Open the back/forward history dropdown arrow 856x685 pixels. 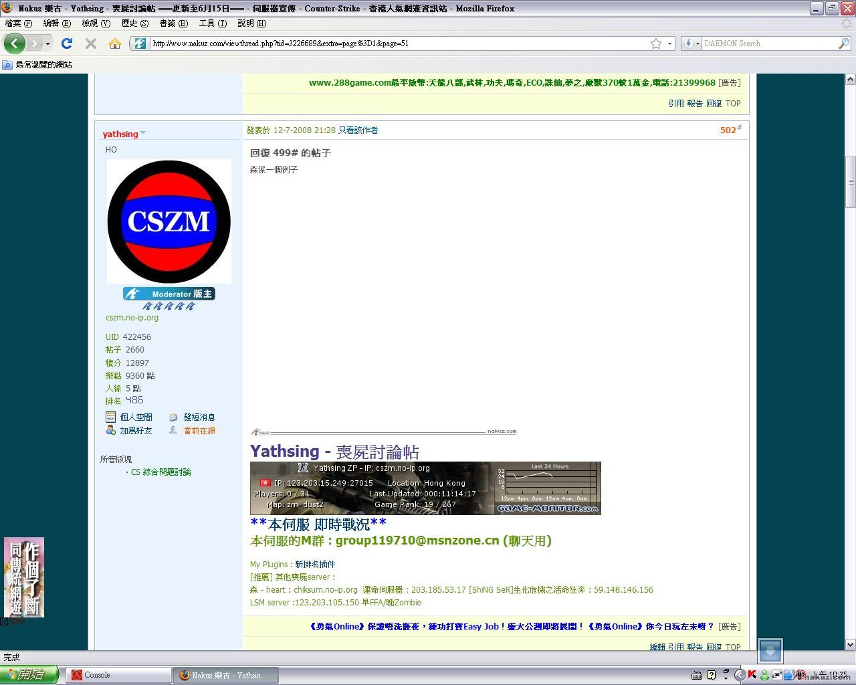(47, 43)
